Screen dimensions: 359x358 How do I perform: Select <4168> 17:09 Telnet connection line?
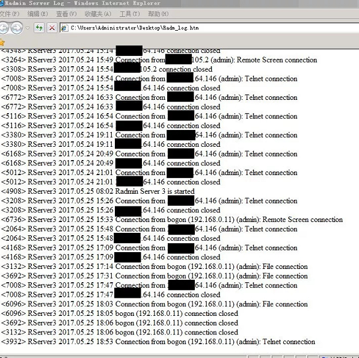coord(149,248)
